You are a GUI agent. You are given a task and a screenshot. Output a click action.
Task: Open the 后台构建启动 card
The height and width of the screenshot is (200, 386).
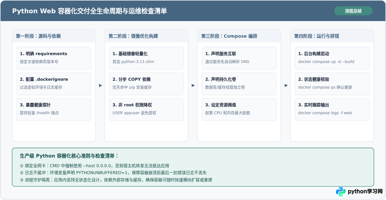(x=332, y=58)
